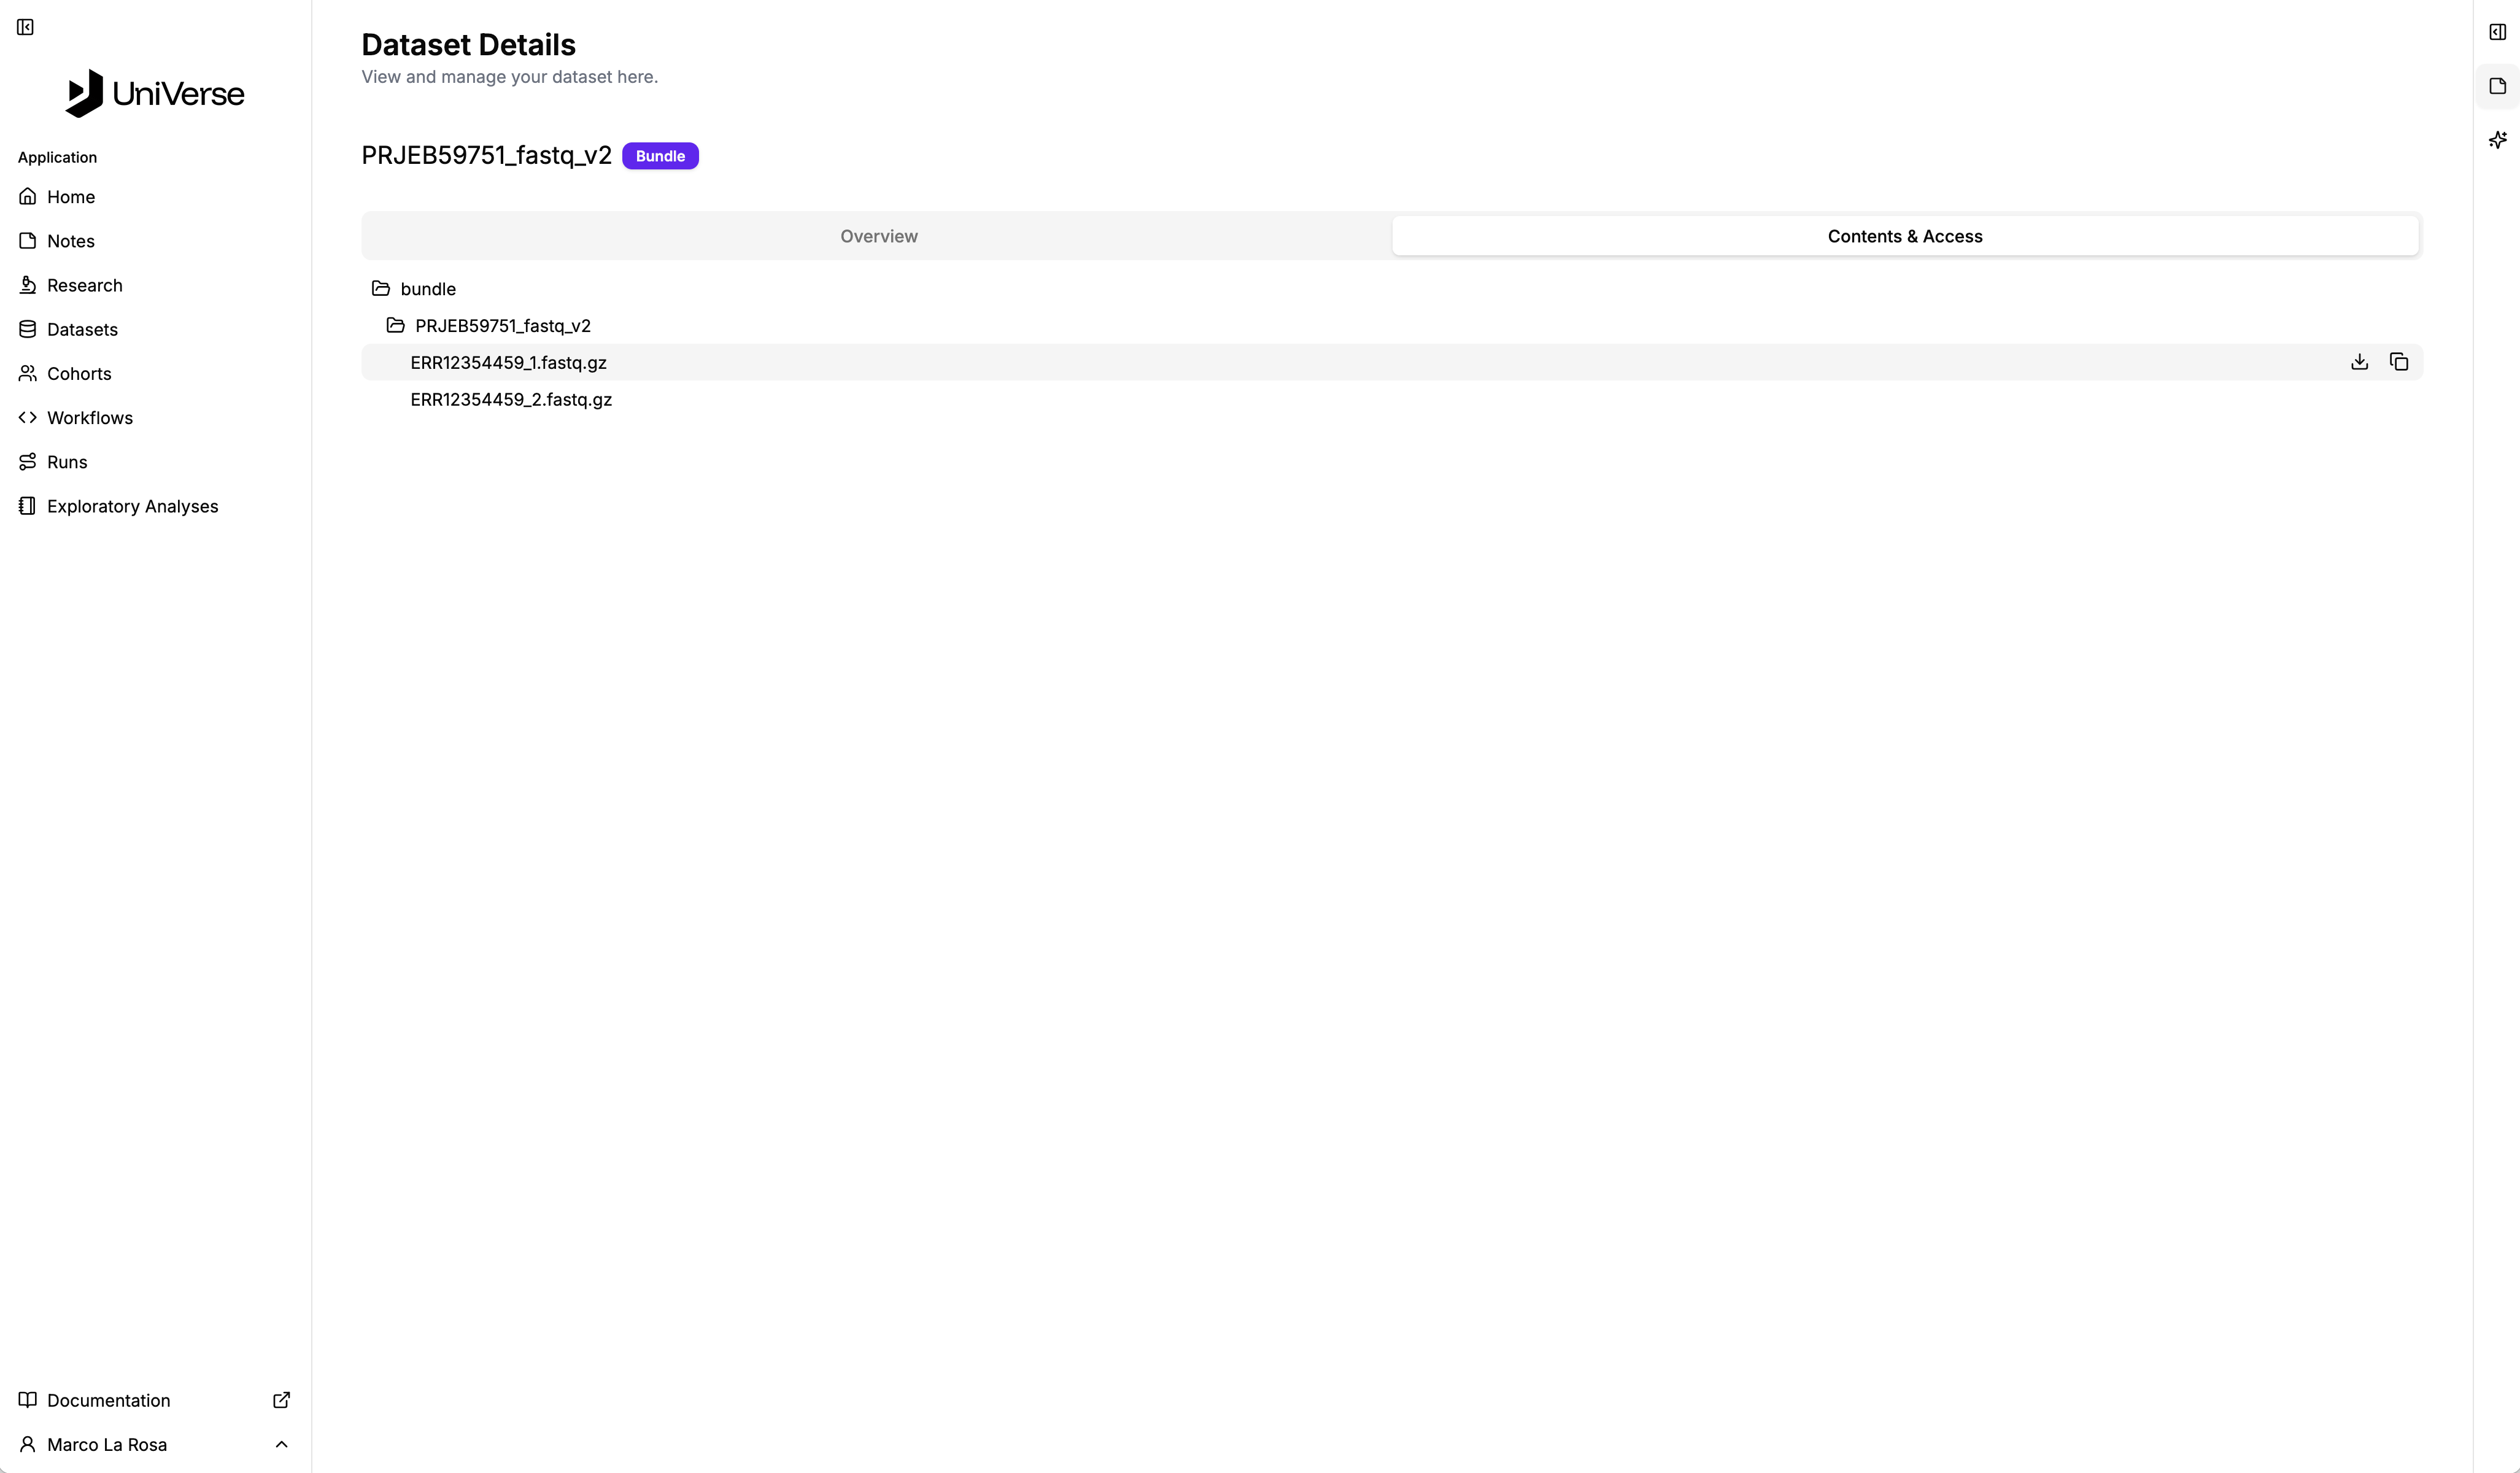2520x1473 pixels.
Task: Select the Contents & Access tab
Action: tap(1904, 236)
